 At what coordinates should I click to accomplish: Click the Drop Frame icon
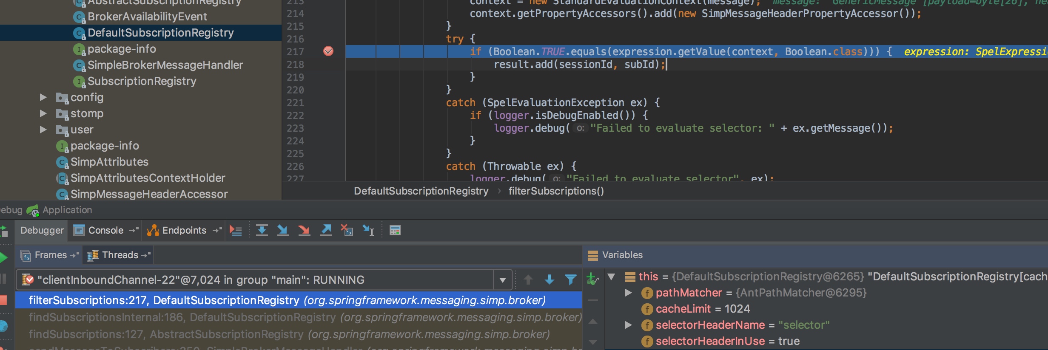(347, 231)
